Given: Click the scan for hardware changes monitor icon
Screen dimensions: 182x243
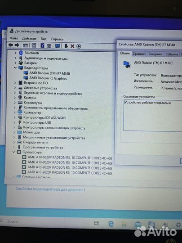Looking at the screenshot, I should coord(58,46).
